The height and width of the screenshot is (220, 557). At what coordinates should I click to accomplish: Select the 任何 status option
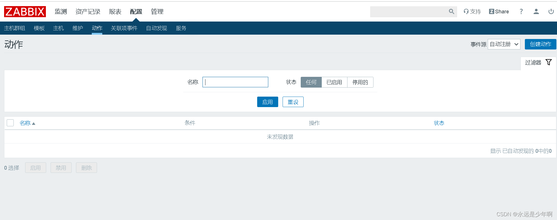(311, 82)
